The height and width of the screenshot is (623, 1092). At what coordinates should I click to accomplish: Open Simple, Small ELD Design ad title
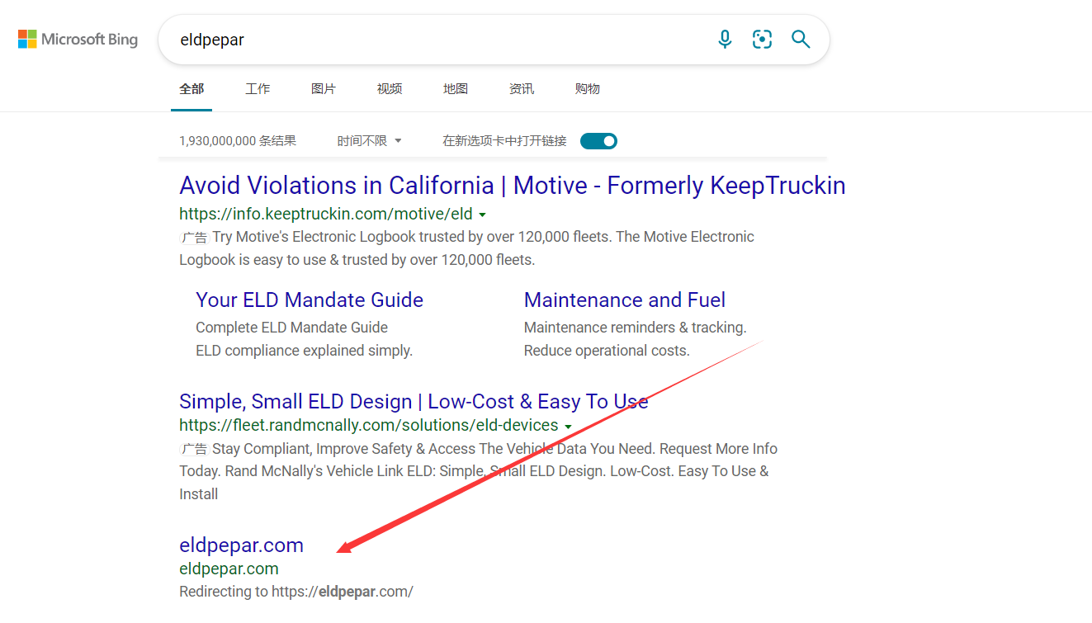coord(414,402)
